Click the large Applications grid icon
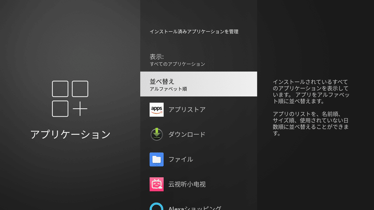374x210 pixels. 70,99
